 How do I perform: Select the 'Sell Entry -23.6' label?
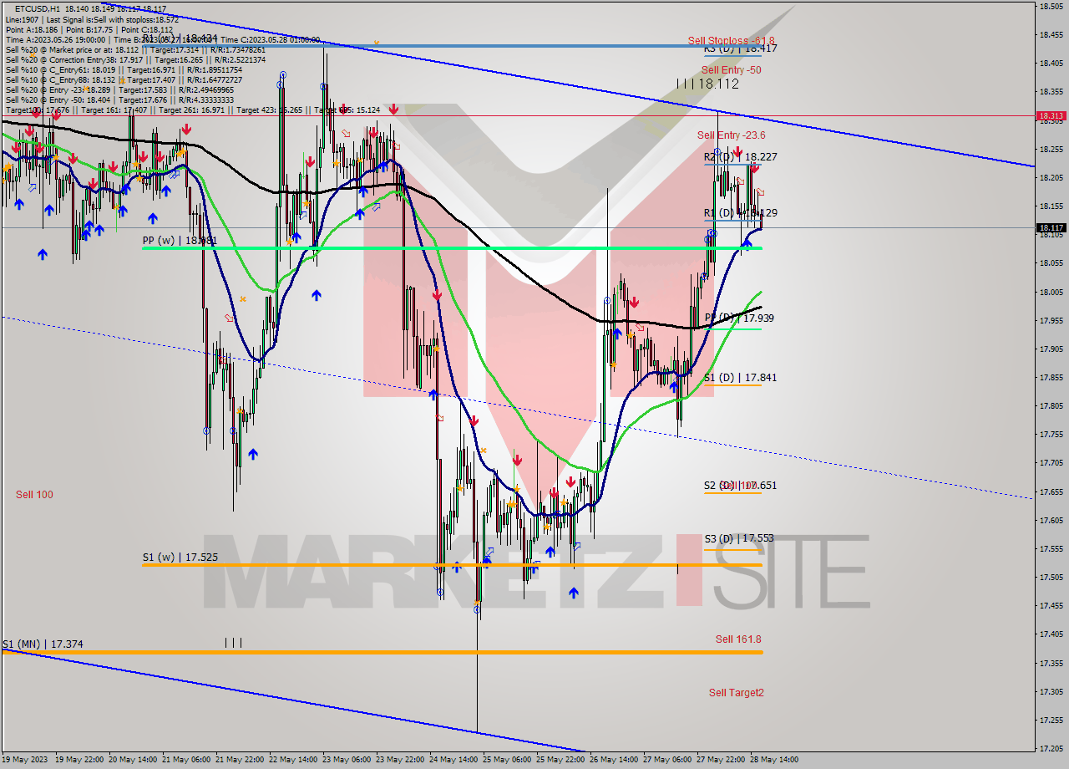click(x=732, y=135)
